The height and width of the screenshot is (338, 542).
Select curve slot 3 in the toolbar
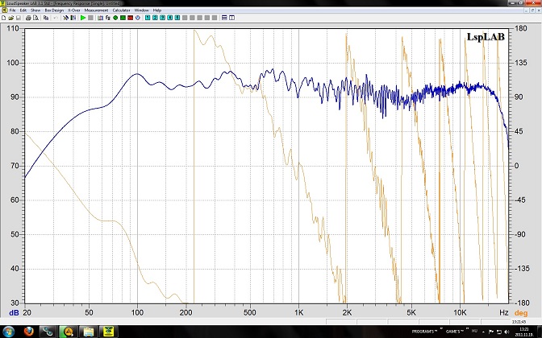(162, 18)
